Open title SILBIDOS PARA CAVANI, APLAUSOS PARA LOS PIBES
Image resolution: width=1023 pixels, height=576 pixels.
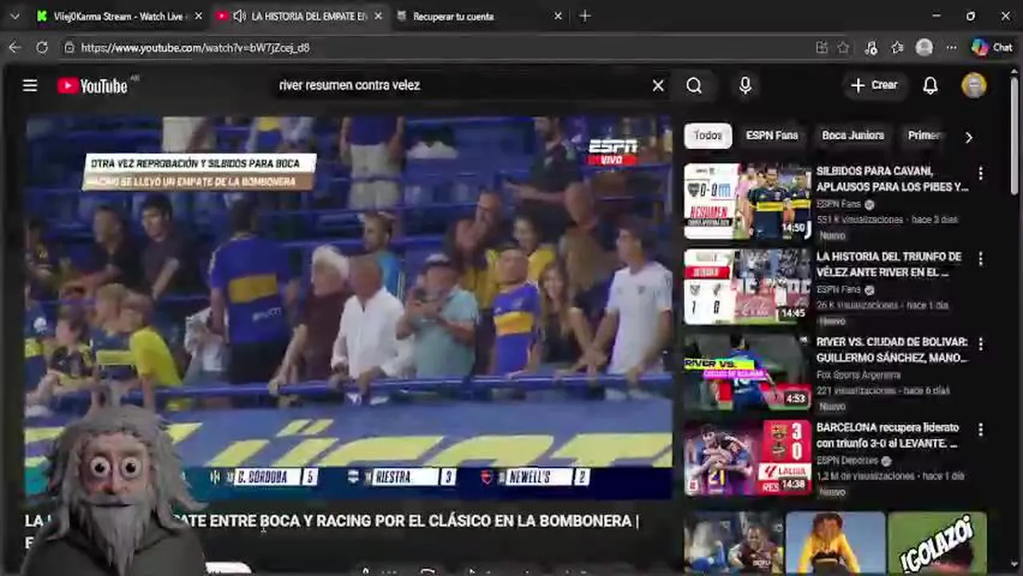[893, 178]
